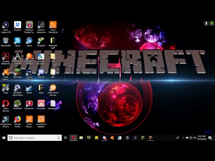This screenshot has height=161, width=215.
Task: Open the Sound Capture shortcut
Action: click(x=30, y=74)
